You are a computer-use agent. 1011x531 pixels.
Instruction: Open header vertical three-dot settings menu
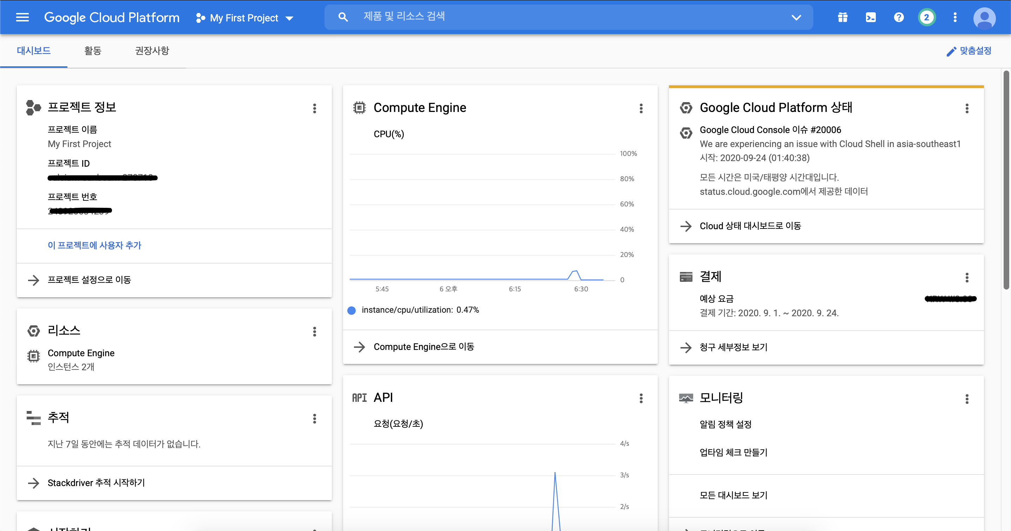pyautogui.click(x=955, y=17)
